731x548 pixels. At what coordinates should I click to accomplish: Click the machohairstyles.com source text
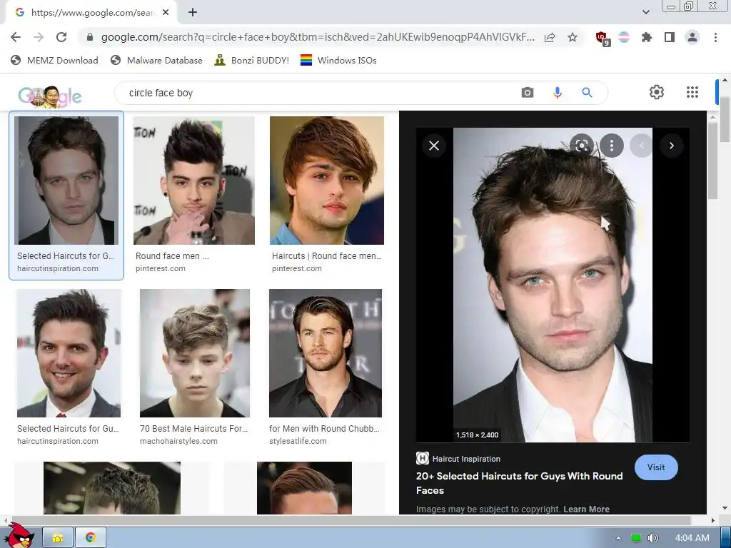pos(178,441)
